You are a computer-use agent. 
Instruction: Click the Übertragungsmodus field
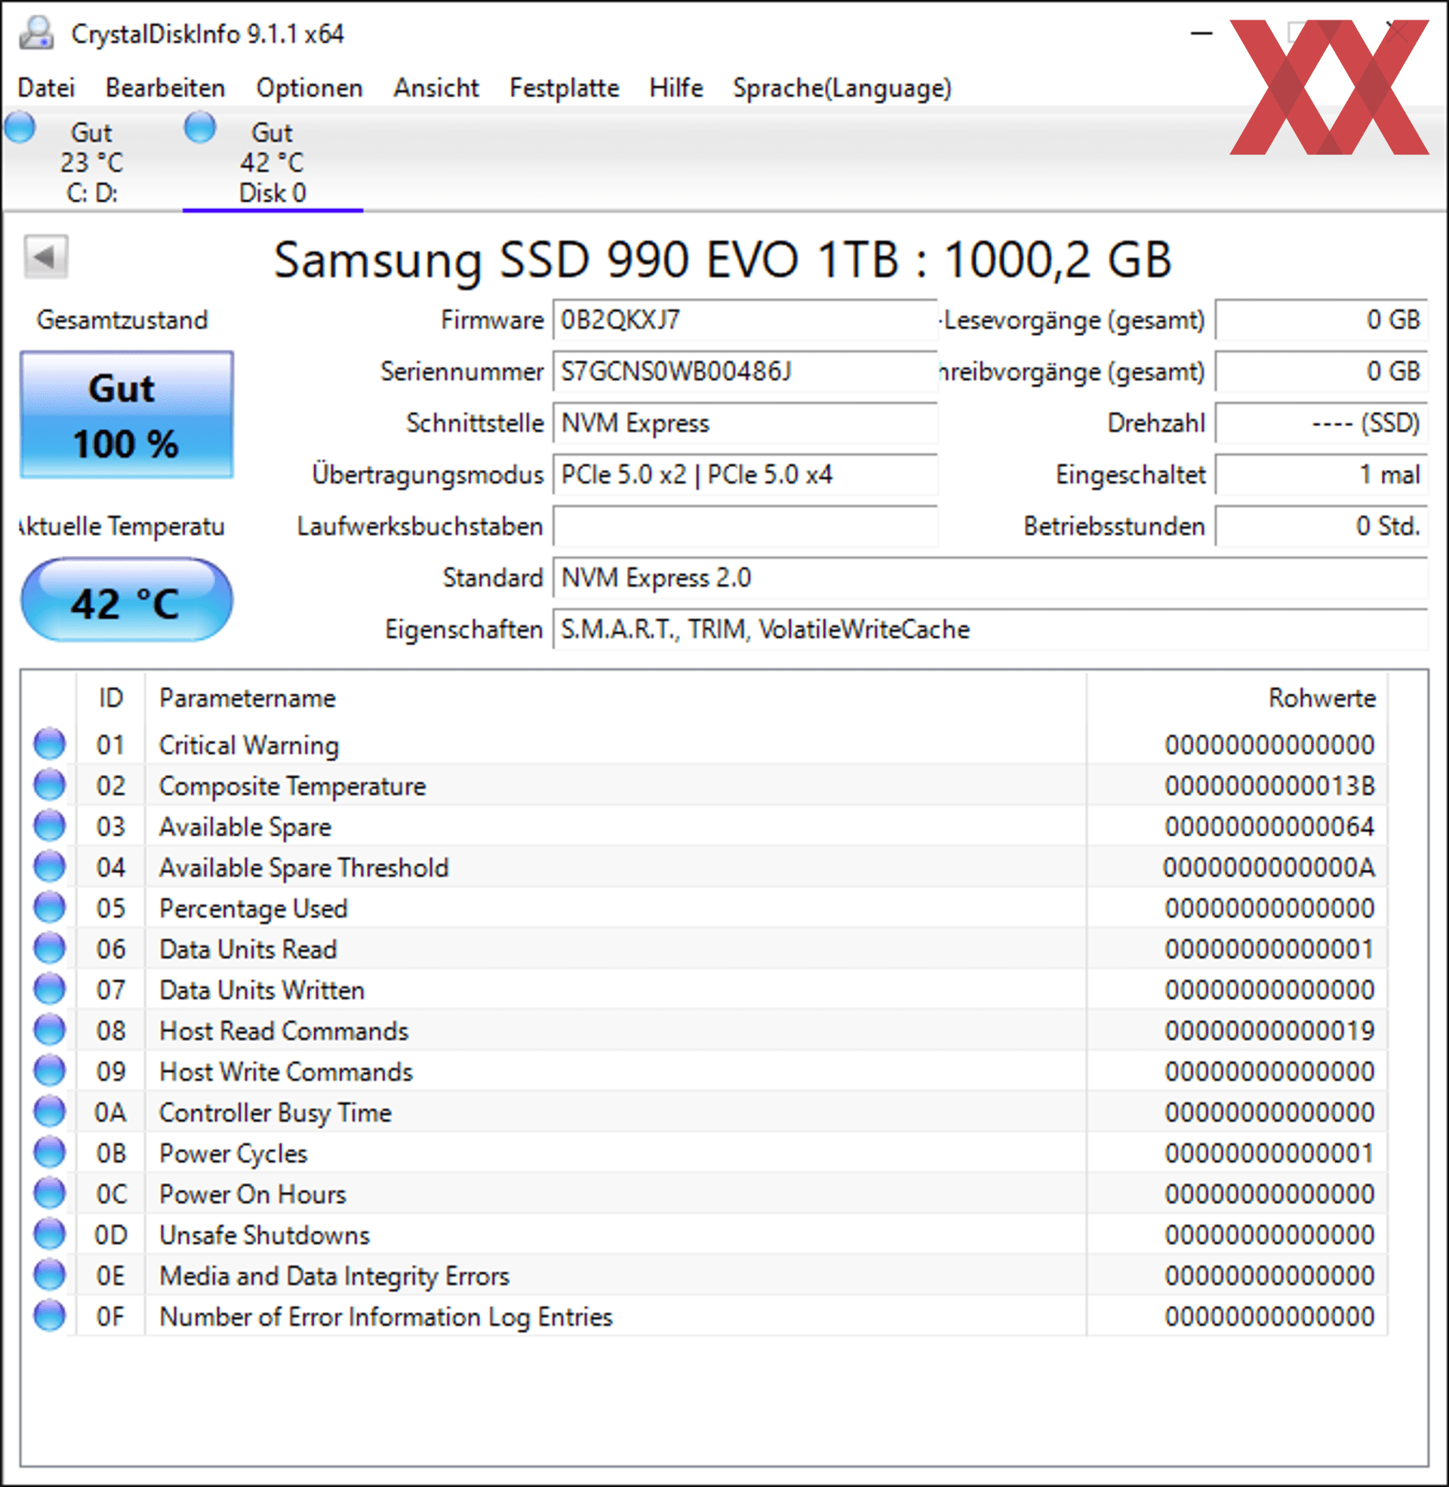tap(745, 475)
